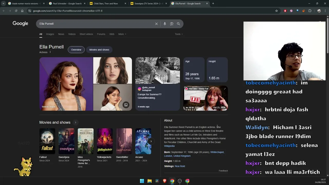The width and height of the screenshot is (329, 185).
Task: Click into the Ella Purnell search field
Action: [95, 24]
